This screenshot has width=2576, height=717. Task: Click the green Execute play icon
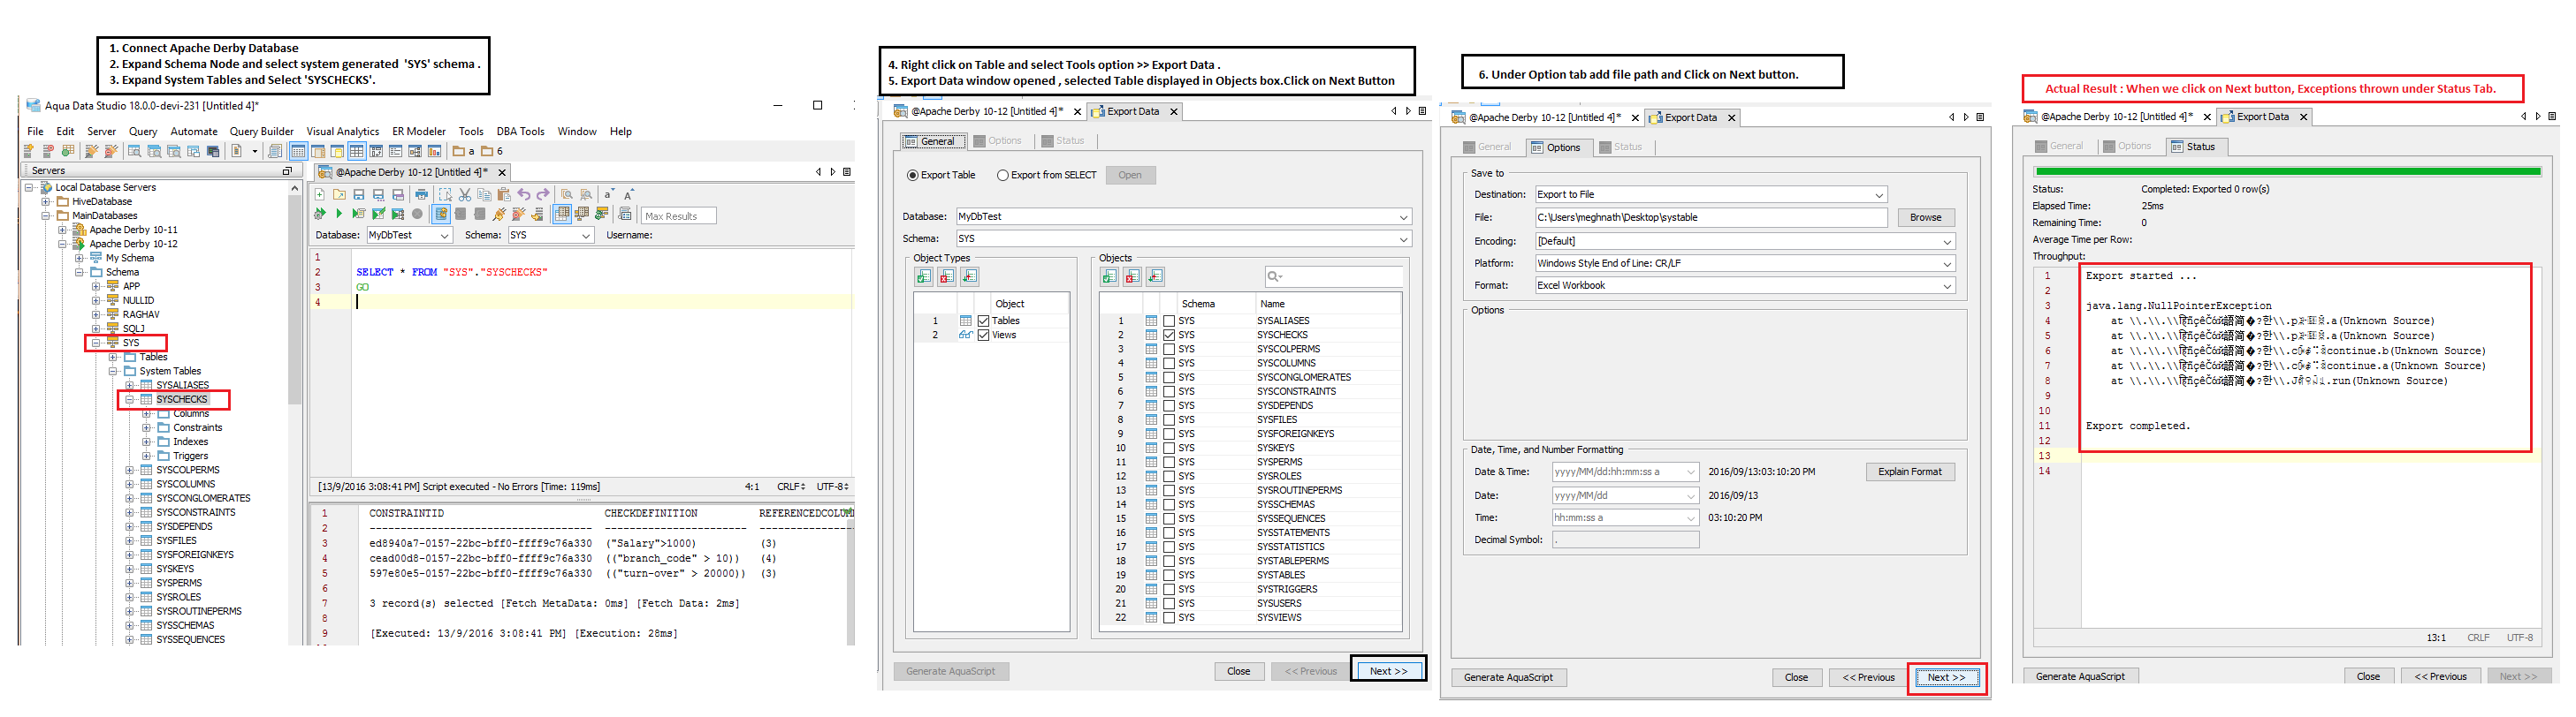(340, 214)
